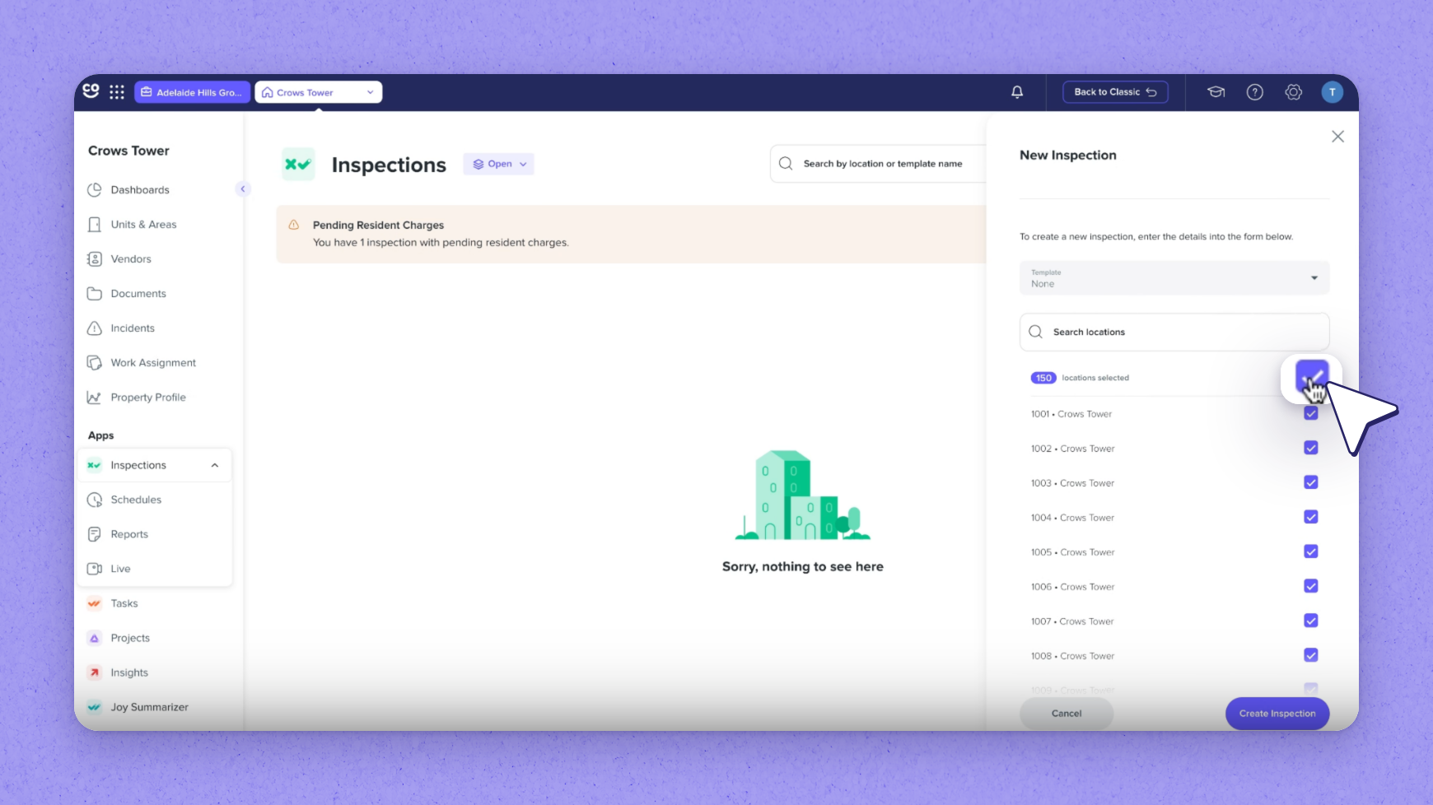This screenshot has height=805, width=1433.
Task: Click the notifications bell icon
Action: [1017, 92]
